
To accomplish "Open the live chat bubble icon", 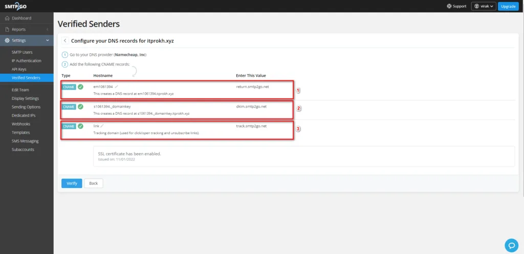I will [511, 245].
